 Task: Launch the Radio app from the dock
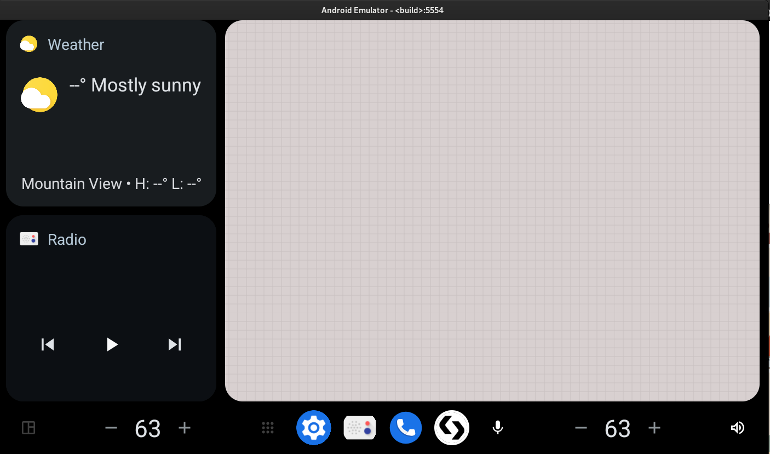coord(360,428)
